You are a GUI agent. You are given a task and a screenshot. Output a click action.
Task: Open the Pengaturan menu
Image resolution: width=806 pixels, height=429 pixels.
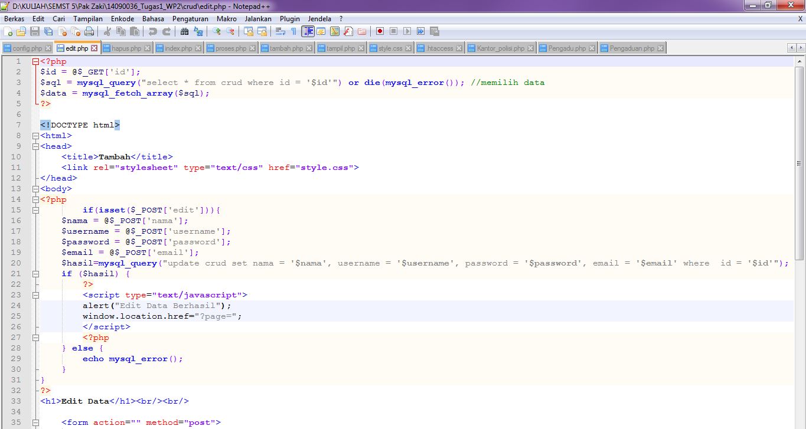click(x=190, y=19)
